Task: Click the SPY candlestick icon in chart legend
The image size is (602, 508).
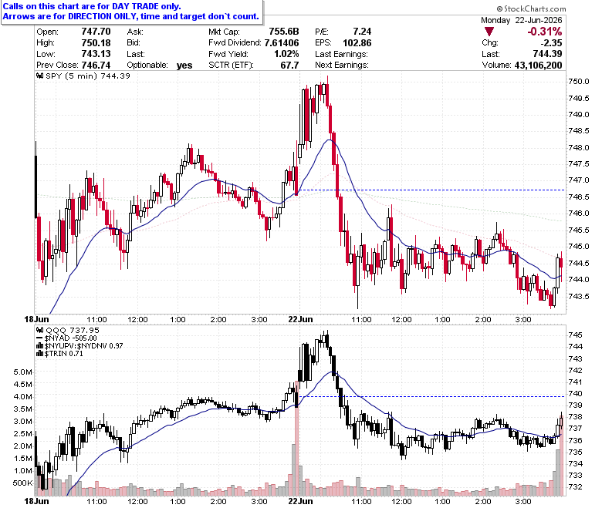Action: [40, 76]
